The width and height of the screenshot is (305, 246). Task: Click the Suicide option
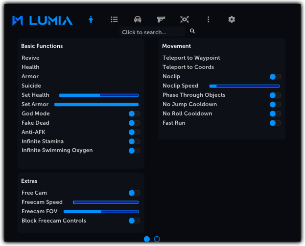click(31, 86)
